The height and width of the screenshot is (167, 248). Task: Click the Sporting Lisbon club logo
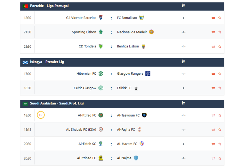101,32
